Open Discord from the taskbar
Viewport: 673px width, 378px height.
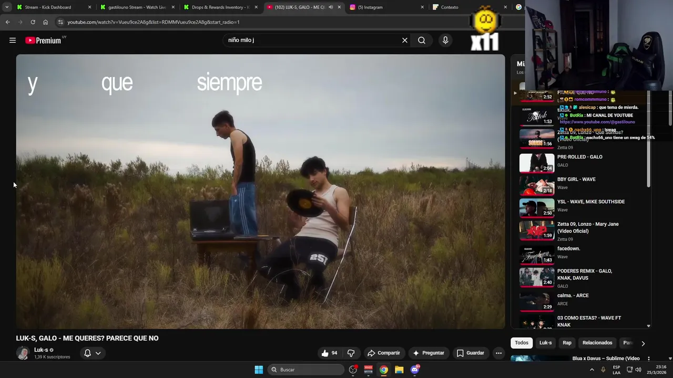point(415,370)
